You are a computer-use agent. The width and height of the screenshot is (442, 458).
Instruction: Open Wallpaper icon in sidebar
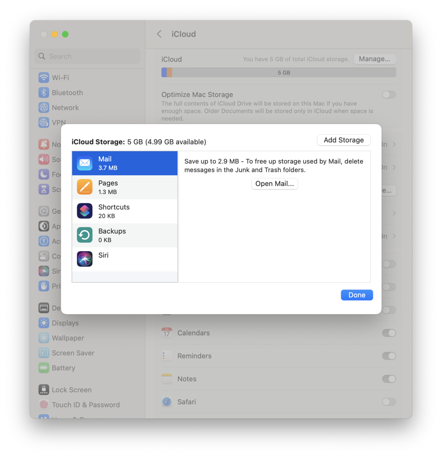[44, 338]
